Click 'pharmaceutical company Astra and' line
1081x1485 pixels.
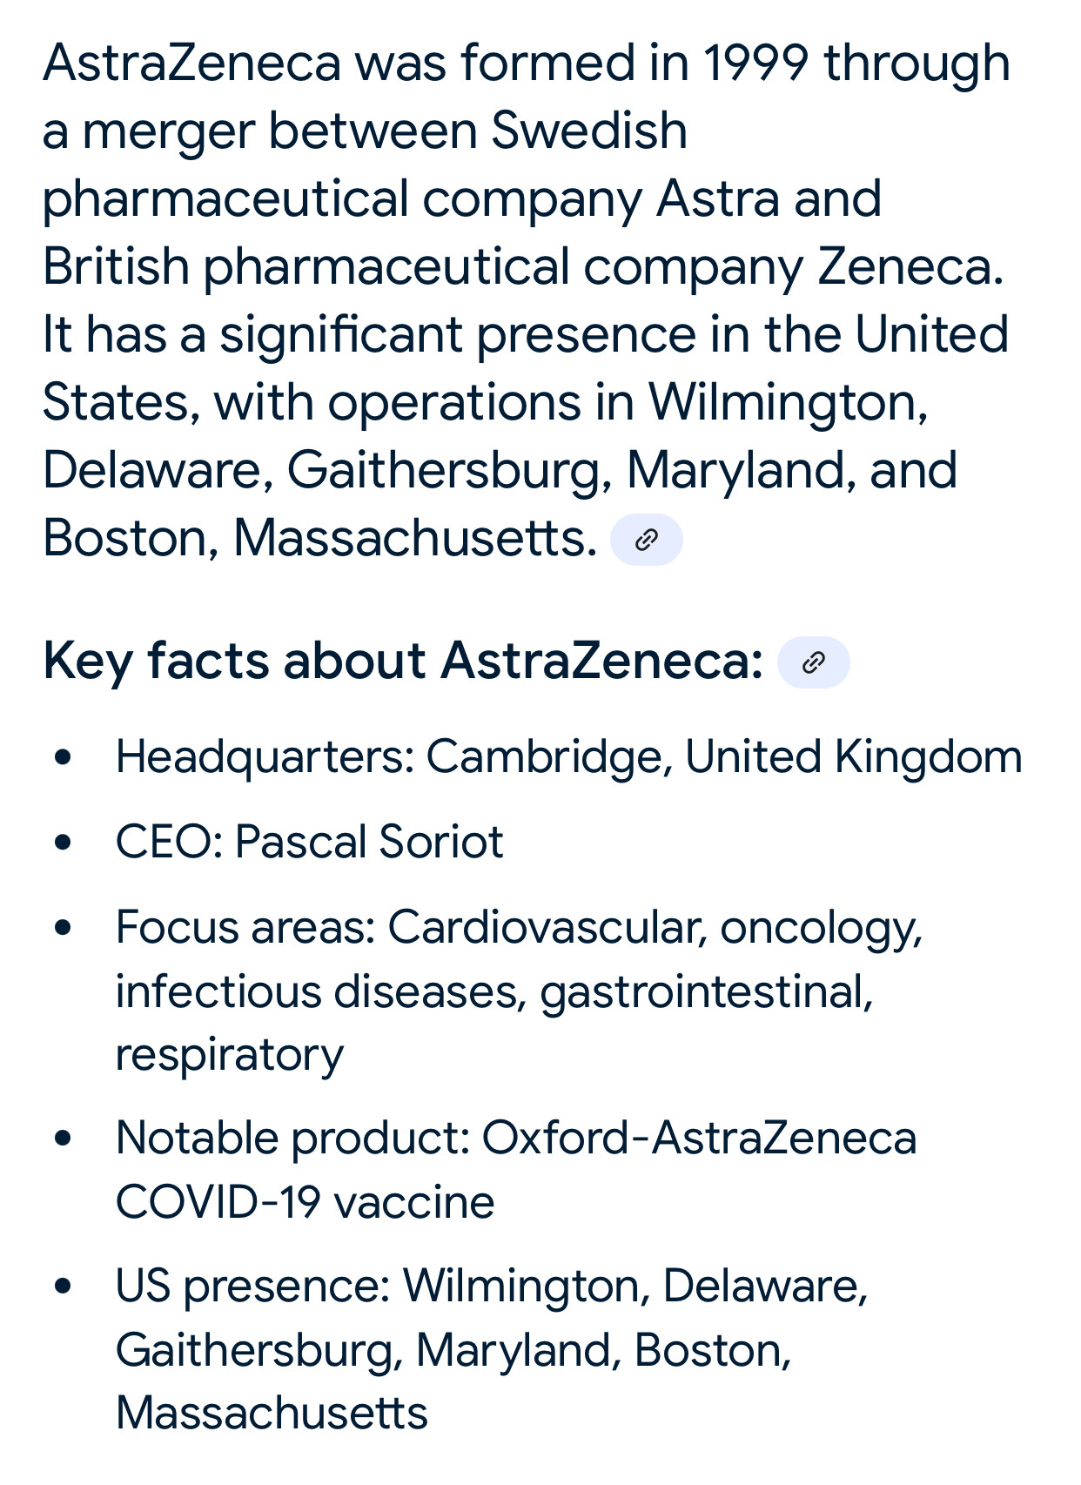pos(462,199)
